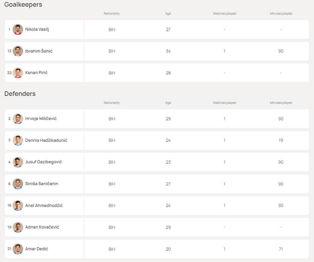Click Amar Dedić's name

point(36,249)
